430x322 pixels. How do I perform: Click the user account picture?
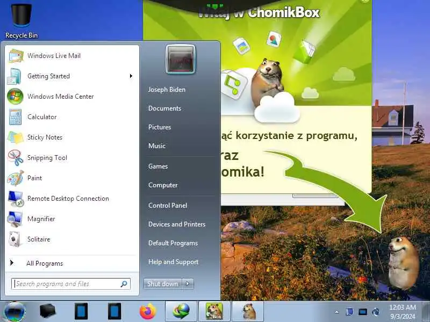click(x=181, y=60)
